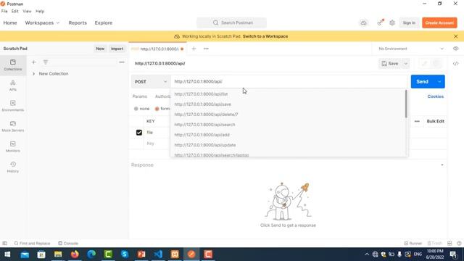Open Visual Studio Code from taskbar
This screenshot has height=261, width=464.
[158, 254]
